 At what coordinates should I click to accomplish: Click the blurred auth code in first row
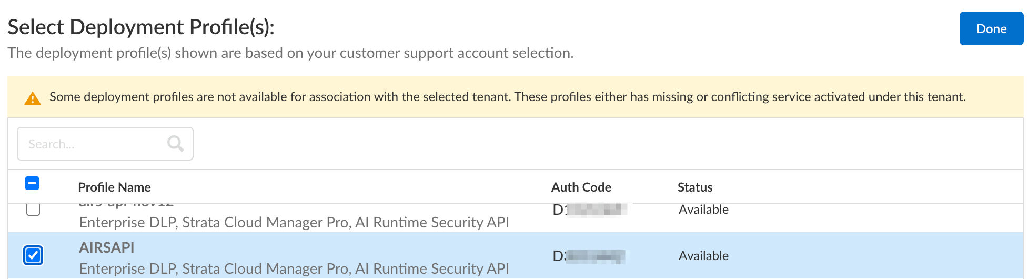589,210
